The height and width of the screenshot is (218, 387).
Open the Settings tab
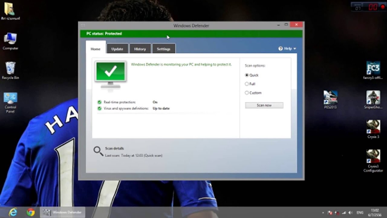pos(164,49)
